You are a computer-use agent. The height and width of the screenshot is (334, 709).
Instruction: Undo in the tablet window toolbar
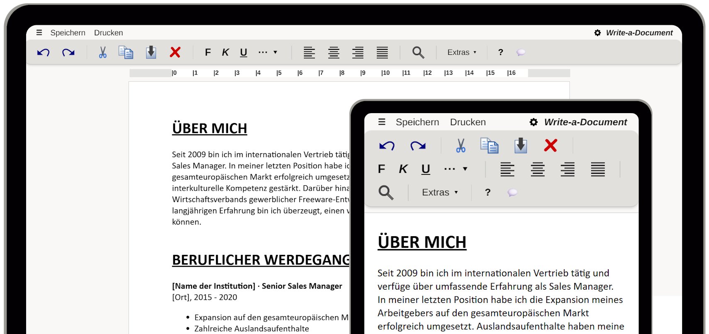pos(387,145)
